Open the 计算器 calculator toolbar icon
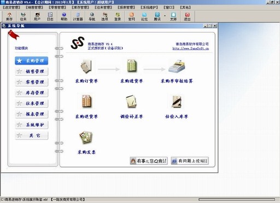This screenshot has width=280, height=203. (x=78, y=16)
